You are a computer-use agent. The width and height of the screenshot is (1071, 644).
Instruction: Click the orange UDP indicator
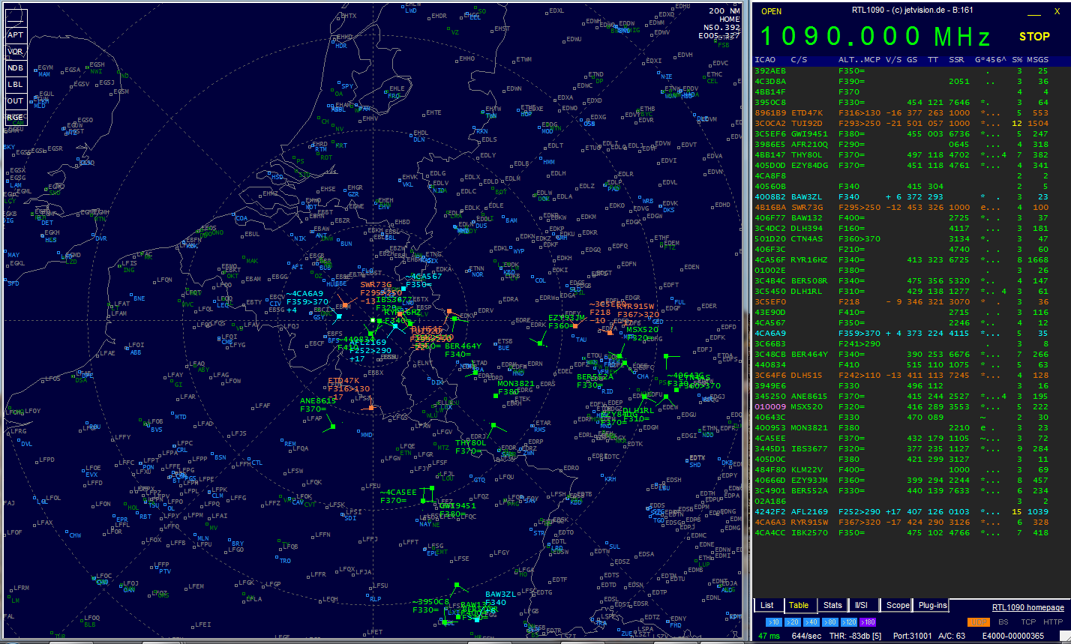(979, 622)
